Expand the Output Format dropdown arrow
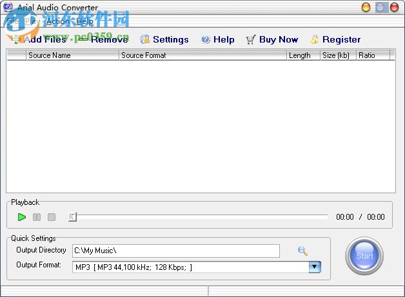The width and height of the screenshot is (405, 297). coord(315,267)
